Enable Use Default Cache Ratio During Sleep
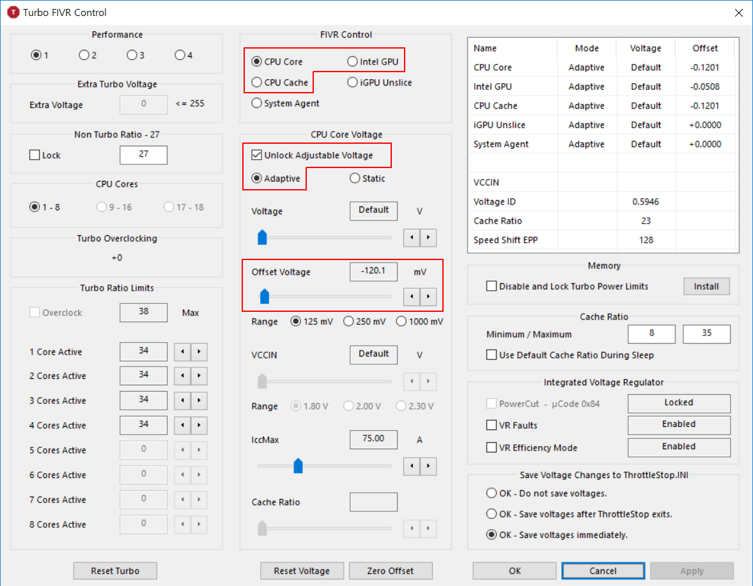This screenshot has width=753, height=586. click(570, 355)
